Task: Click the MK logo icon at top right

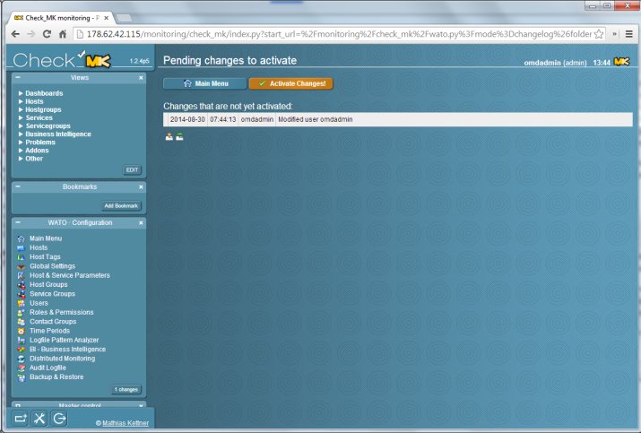Action: point(622,62)
